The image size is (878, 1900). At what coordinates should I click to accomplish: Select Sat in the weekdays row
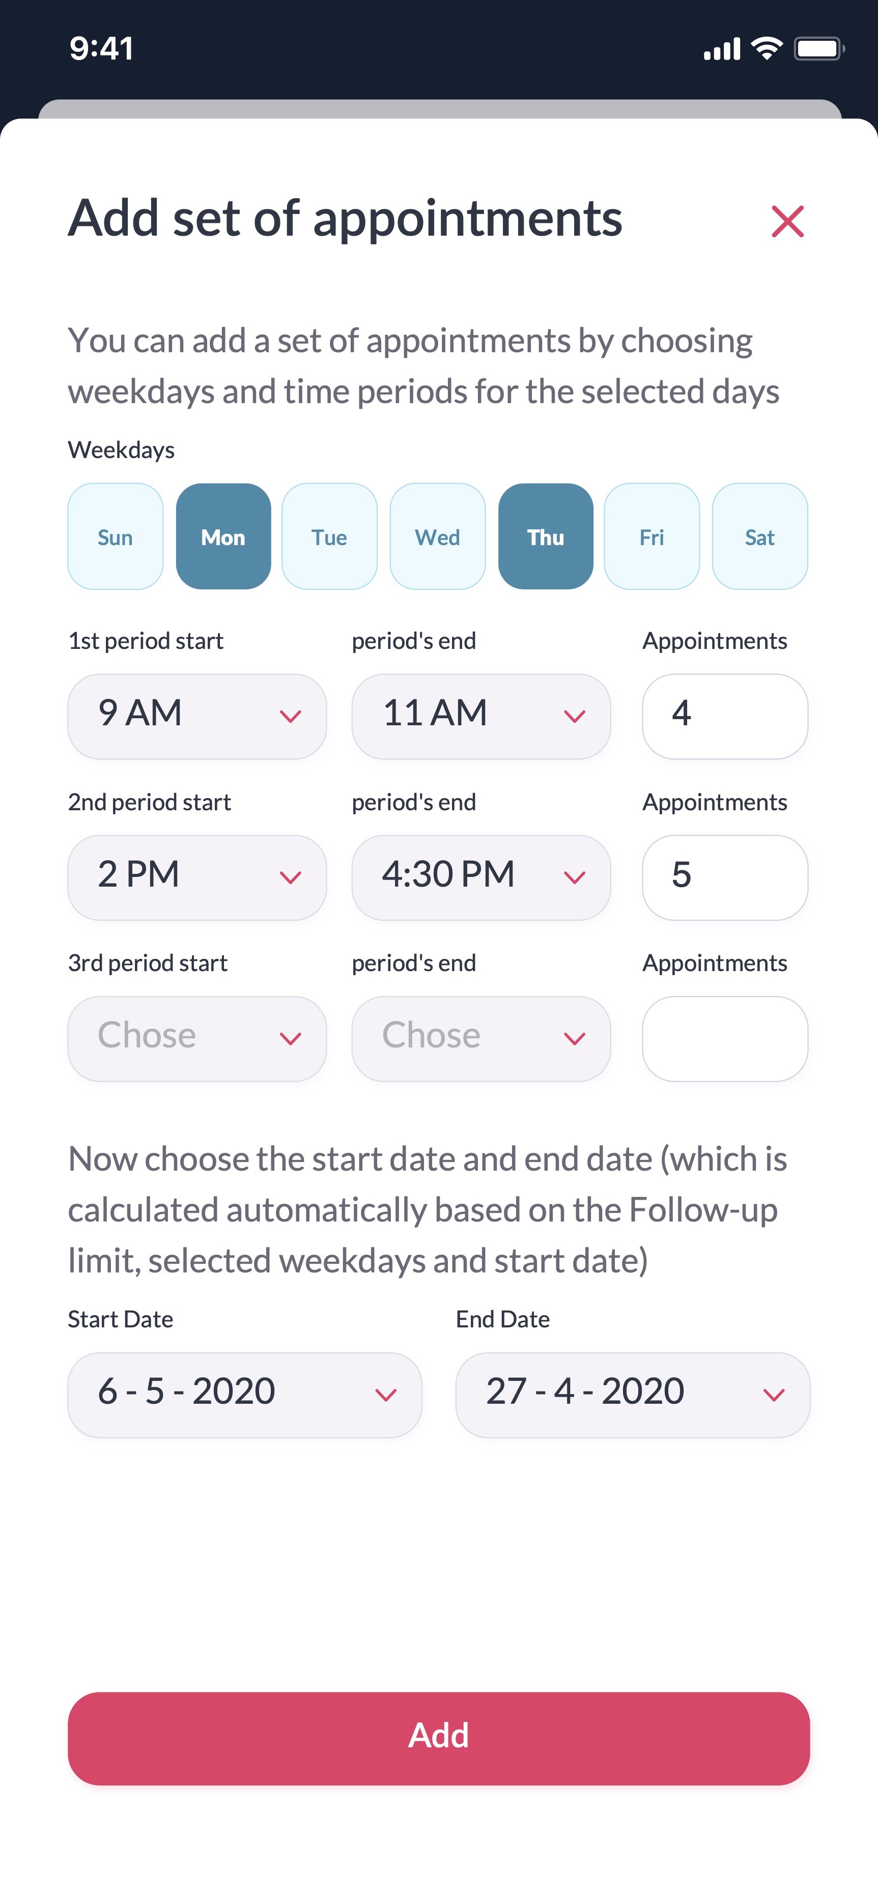[759, 536]
